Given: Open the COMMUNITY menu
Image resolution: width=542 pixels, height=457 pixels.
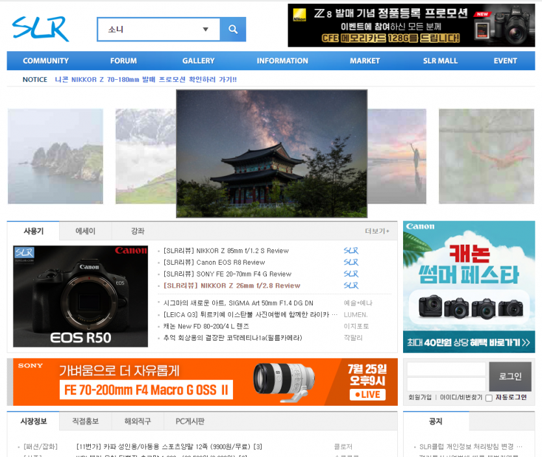Looking at the screenshot, I should tap(46, 61).
